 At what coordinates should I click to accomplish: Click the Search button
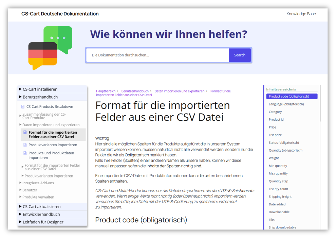[x=240, y=55]
